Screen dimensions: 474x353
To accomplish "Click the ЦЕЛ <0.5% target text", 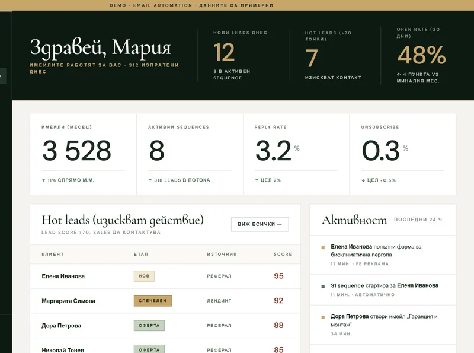I will click(x=379, y=180).
